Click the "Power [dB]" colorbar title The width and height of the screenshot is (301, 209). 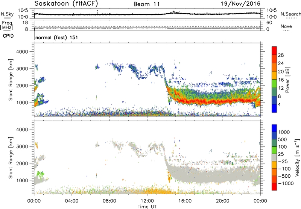287,80
